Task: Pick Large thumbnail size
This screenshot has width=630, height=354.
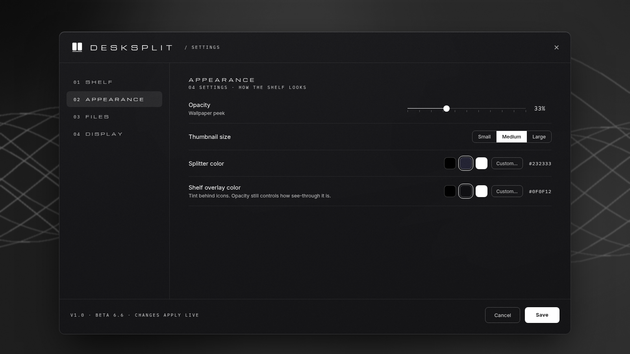Action: tap(539, 136)
